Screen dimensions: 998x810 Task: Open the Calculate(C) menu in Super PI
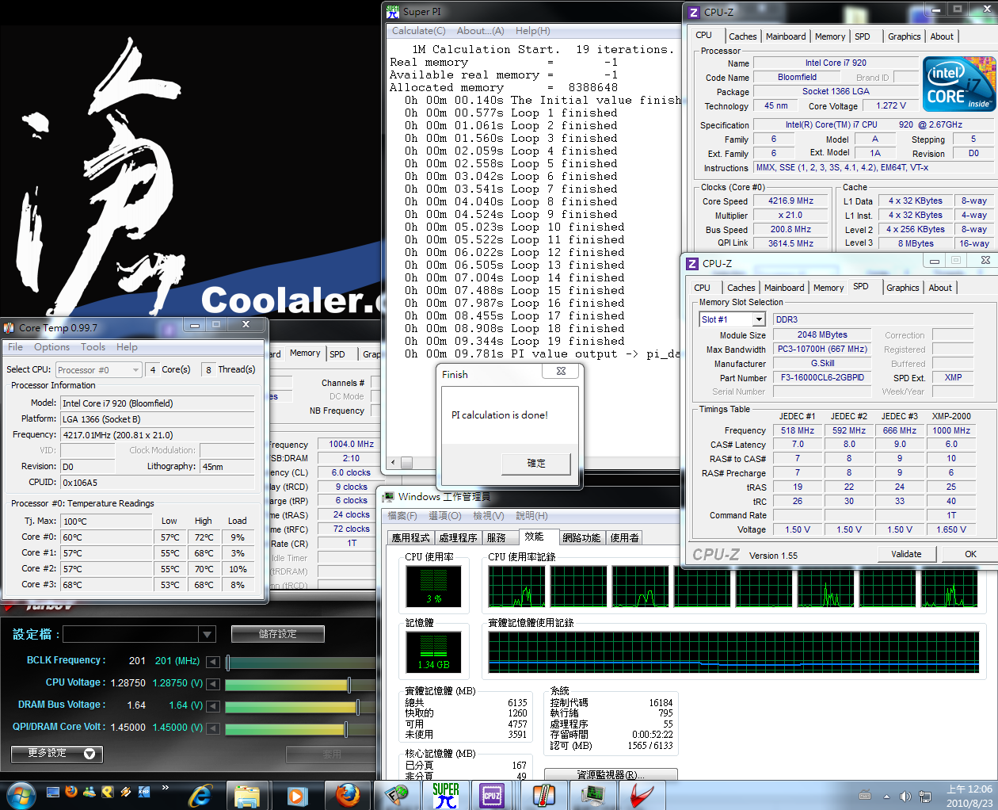pos(418,31)
